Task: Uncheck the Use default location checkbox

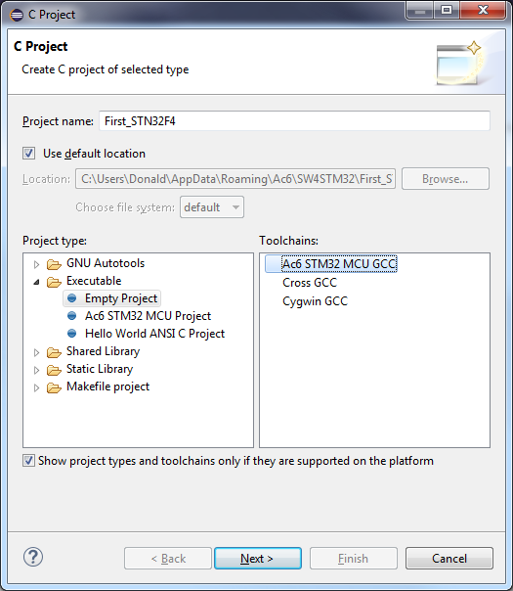Action: point(28,154)
